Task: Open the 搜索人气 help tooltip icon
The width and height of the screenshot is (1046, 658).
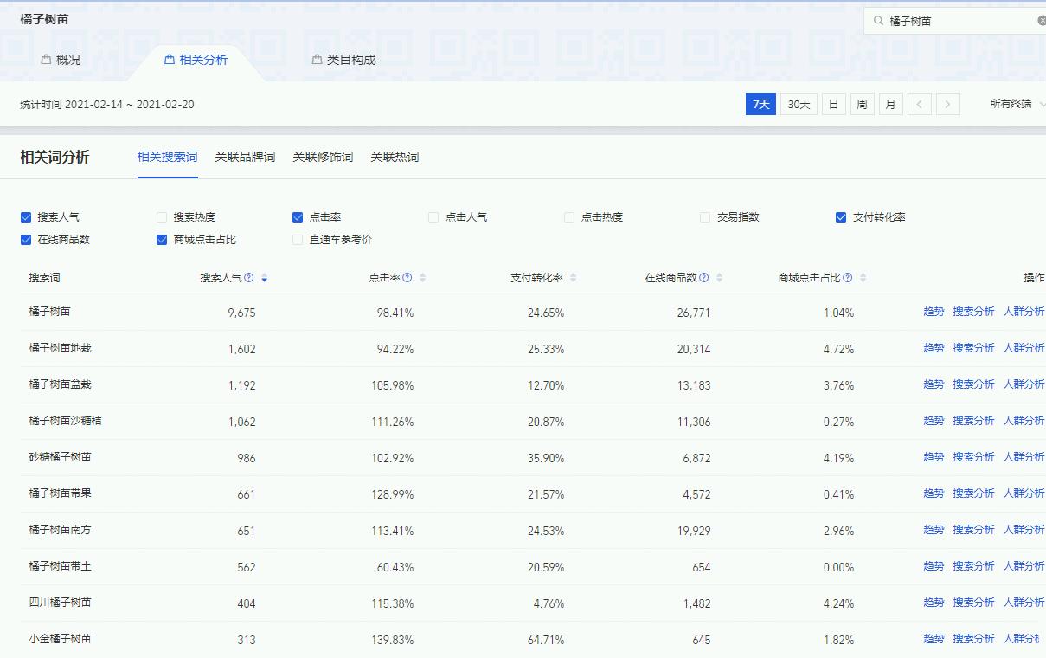Action: pyautogui.click(x=249, y=276)
